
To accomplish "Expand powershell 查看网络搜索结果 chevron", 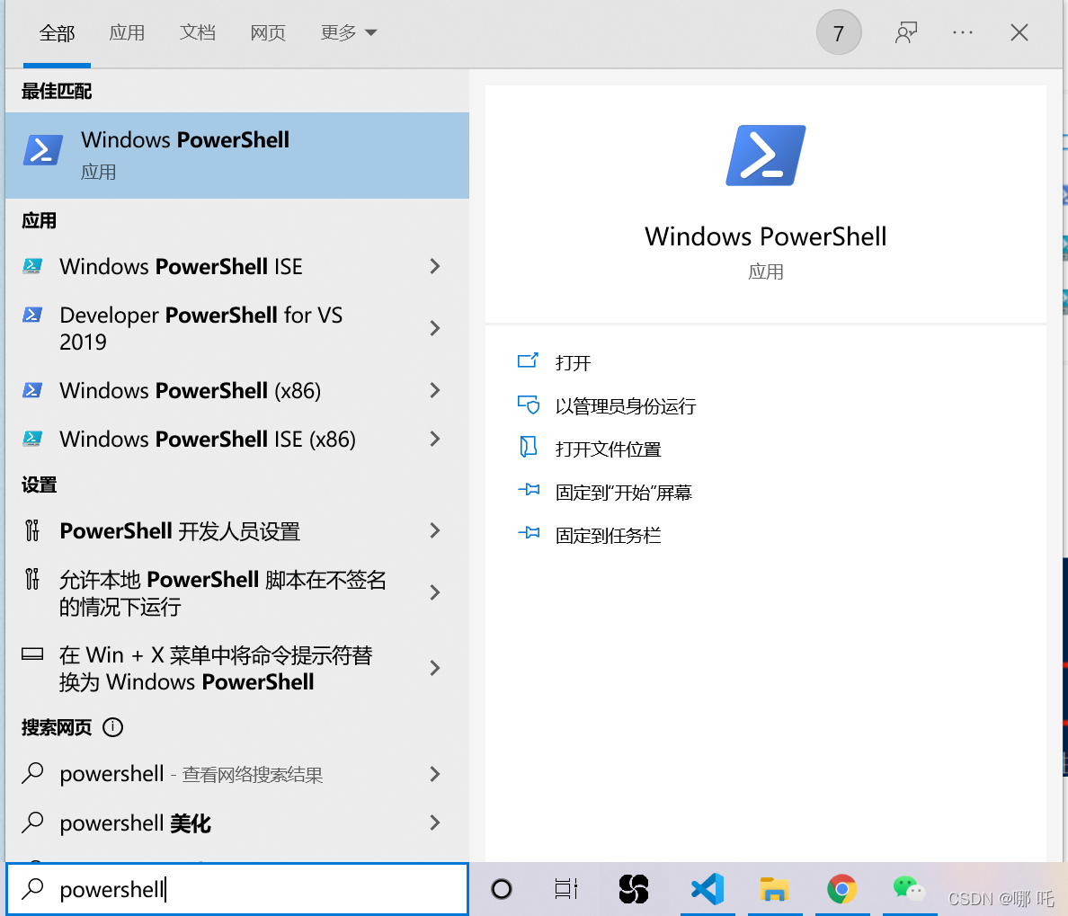I will [x=434, y=774].
